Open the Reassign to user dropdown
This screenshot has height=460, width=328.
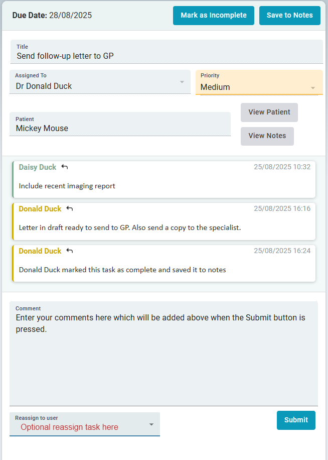151,424
